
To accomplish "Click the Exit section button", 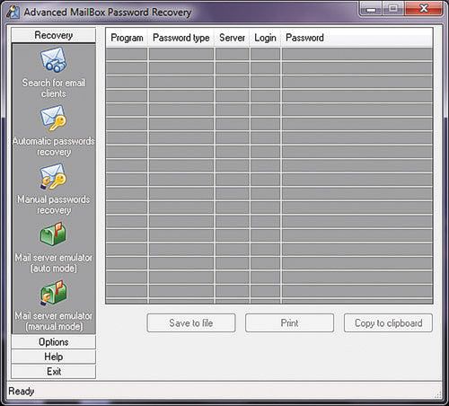I will (x=54, y=372).
